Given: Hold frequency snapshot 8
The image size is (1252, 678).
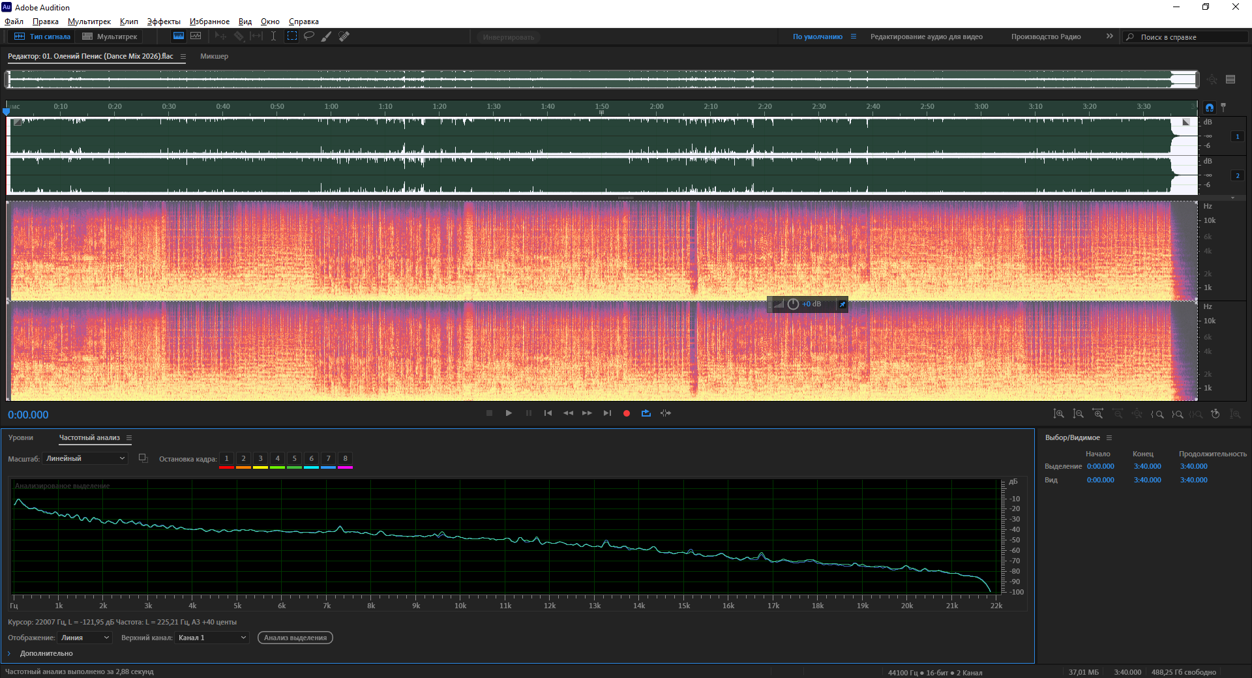Looking at the screenshot, I should click(x=346, y=459).
